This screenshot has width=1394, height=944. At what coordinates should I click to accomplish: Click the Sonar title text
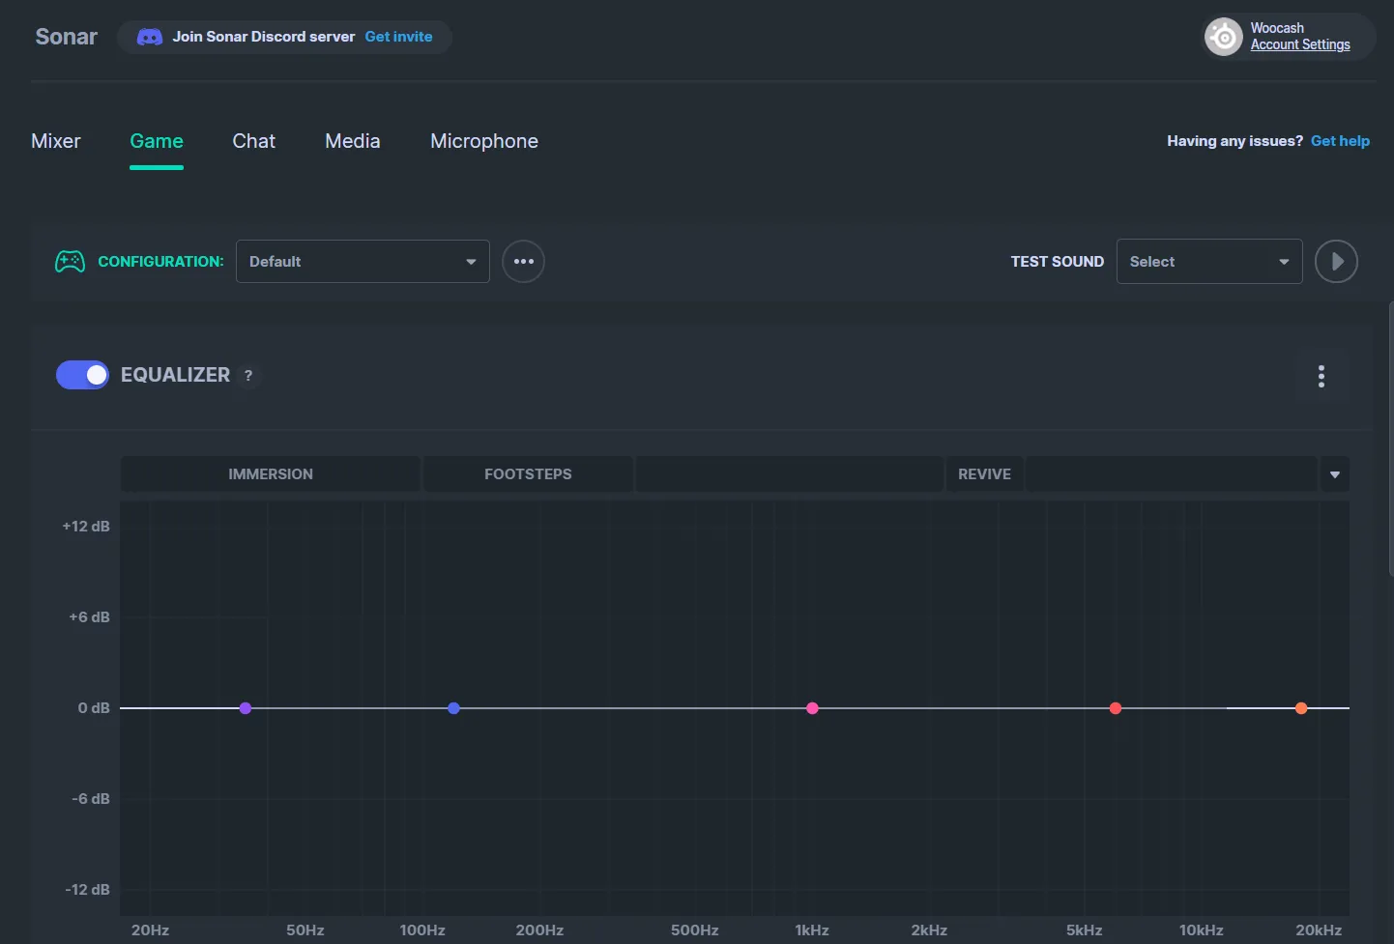[67, 37]
